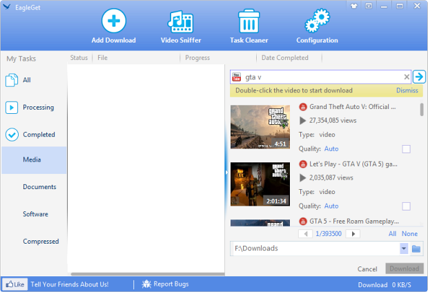Click play icon next to 27,354,085 views
Image resolution: width=428 pixels, height=292 pixels.
coord(302,120)
